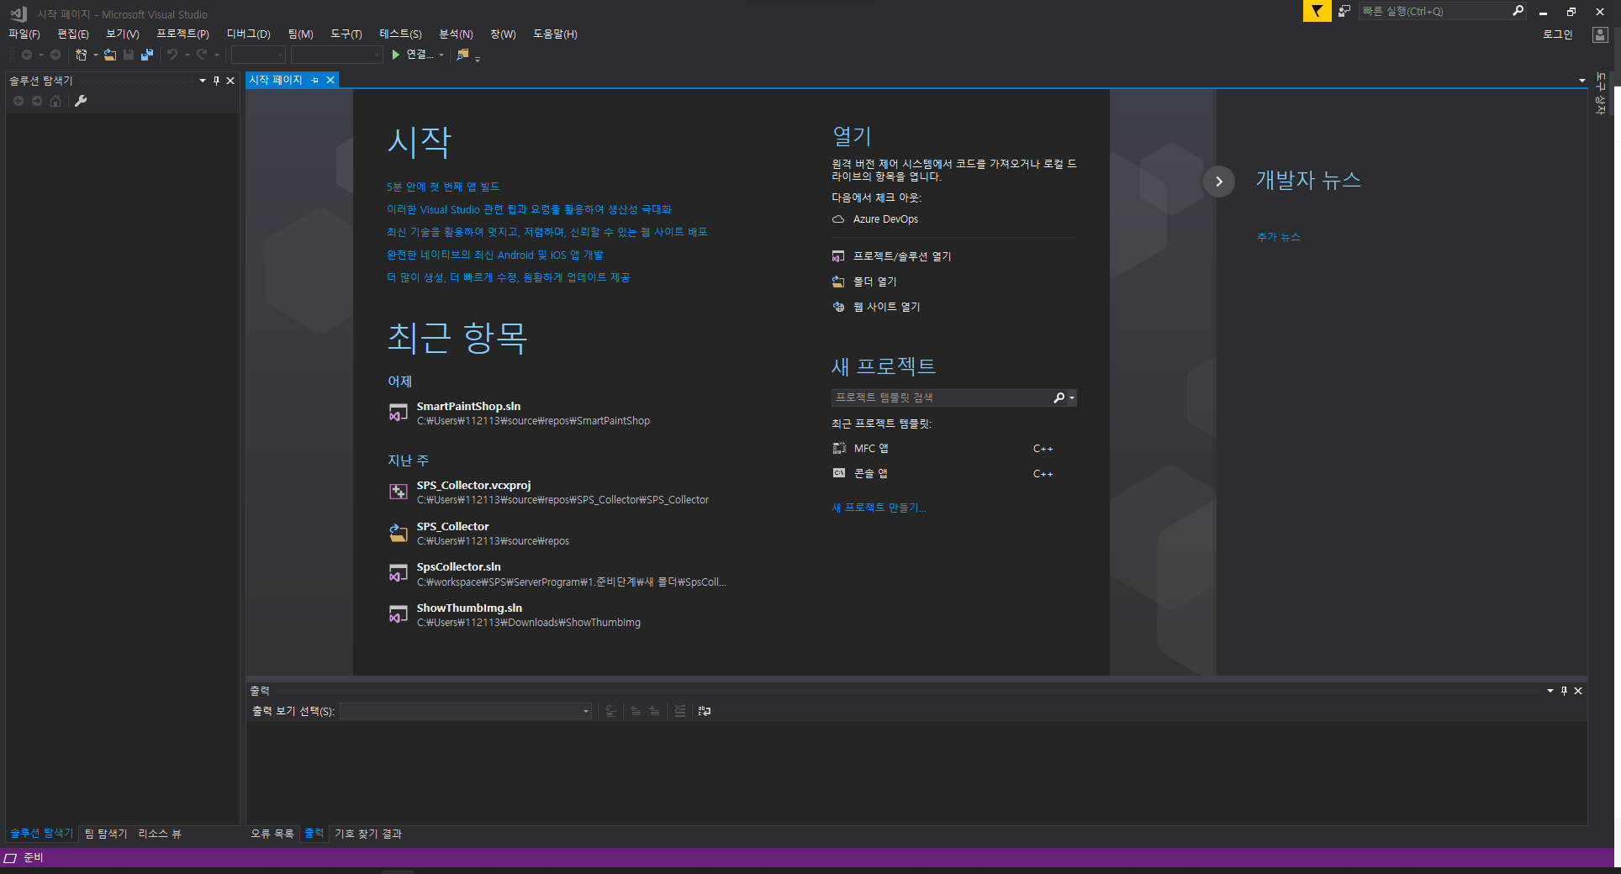Click the 콘솔 앱 template icon
The width and height of the screenshot is (1621, 874).
tap(839, 473)
